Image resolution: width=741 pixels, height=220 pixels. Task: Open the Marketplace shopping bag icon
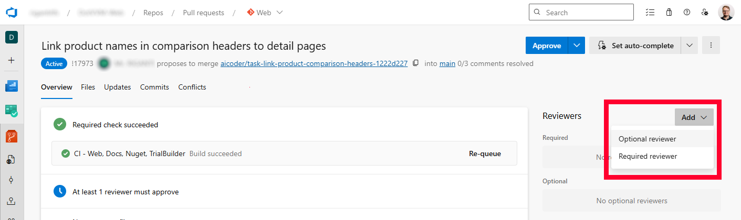point(669,13)
